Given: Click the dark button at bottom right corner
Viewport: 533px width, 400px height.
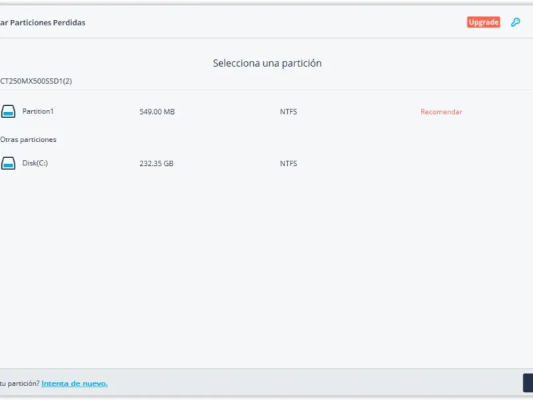Looking at the screenshot, I should 528,383.
